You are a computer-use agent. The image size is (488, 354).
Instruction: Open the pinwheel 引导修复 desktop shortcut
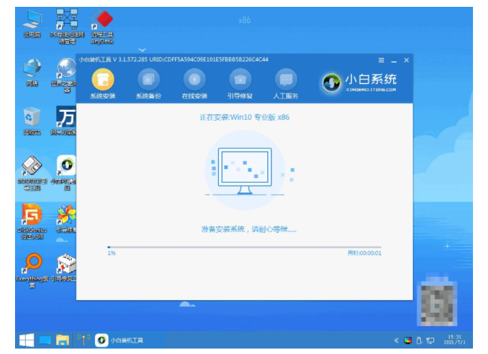[x=66, y=219]
